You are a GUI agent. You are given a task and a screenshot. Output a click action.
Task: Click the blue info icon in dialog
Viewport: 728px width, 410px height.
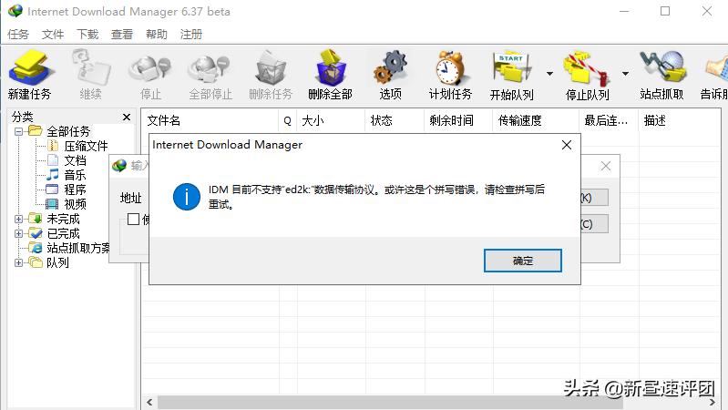point(186,197)
